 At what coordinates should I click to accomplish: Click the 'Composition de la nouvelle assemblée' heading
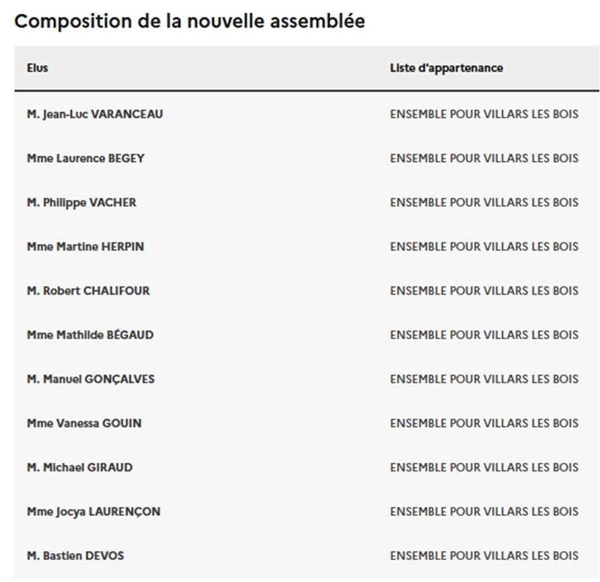(190, 22)
